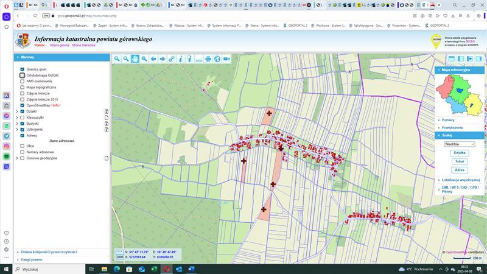Enable the Ortofotomapa GUGiK layer
The width and height of the screenshot is (487, 274).
click(x=23, y=76)
